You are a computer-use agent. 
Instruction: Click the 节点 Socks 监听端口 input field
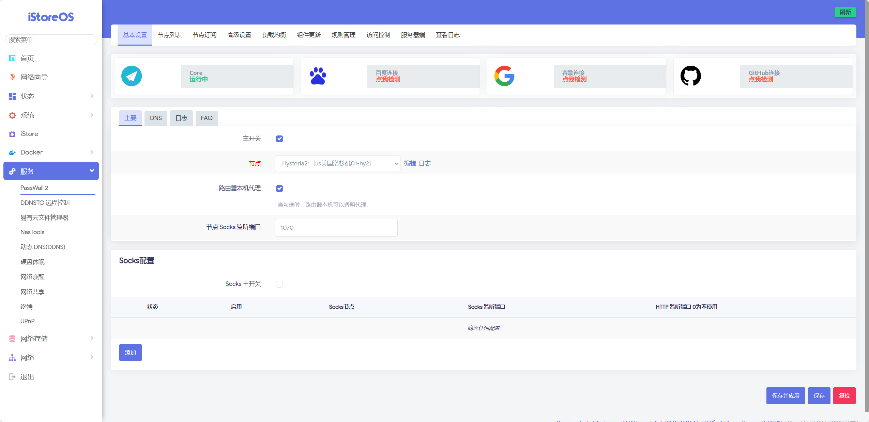pos(336,228)
